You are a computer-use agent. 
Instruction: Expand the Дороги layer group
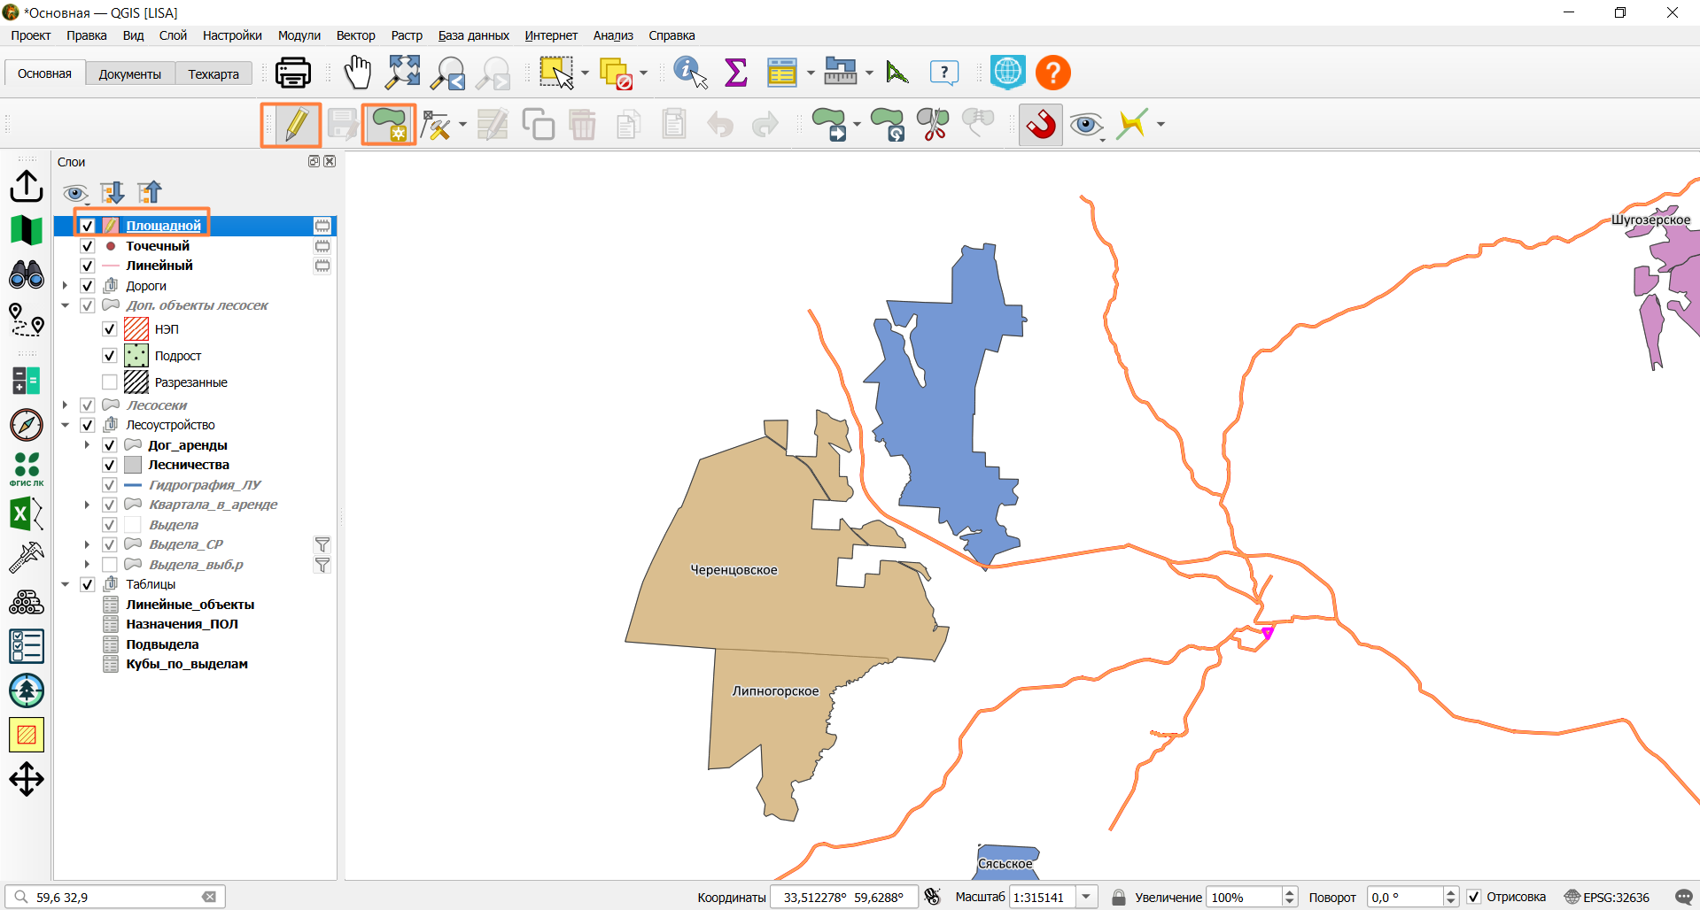point(65,286)
